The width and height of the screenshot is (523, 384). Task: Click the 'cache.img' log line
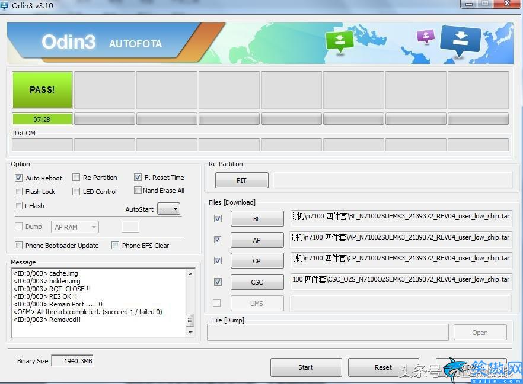(46, 273)
